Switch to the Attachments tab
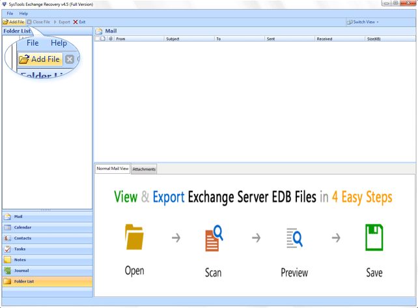The image size is (418, 308). (x=144, y=169)
